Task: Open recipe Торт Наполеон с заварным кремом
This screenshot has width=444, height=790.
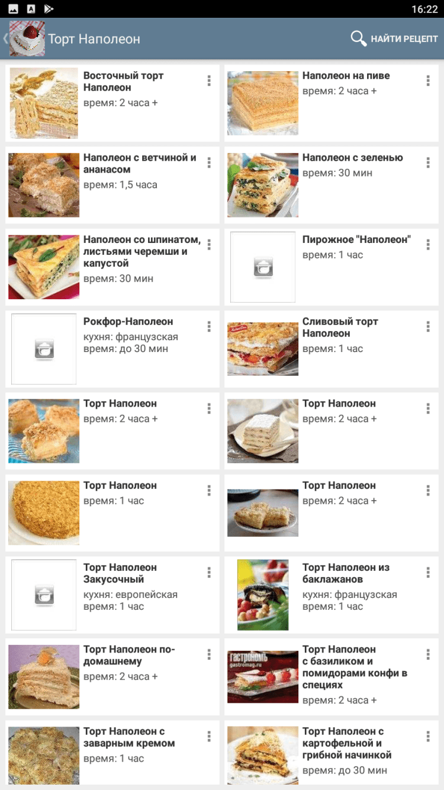Action: tap(129, 737)
